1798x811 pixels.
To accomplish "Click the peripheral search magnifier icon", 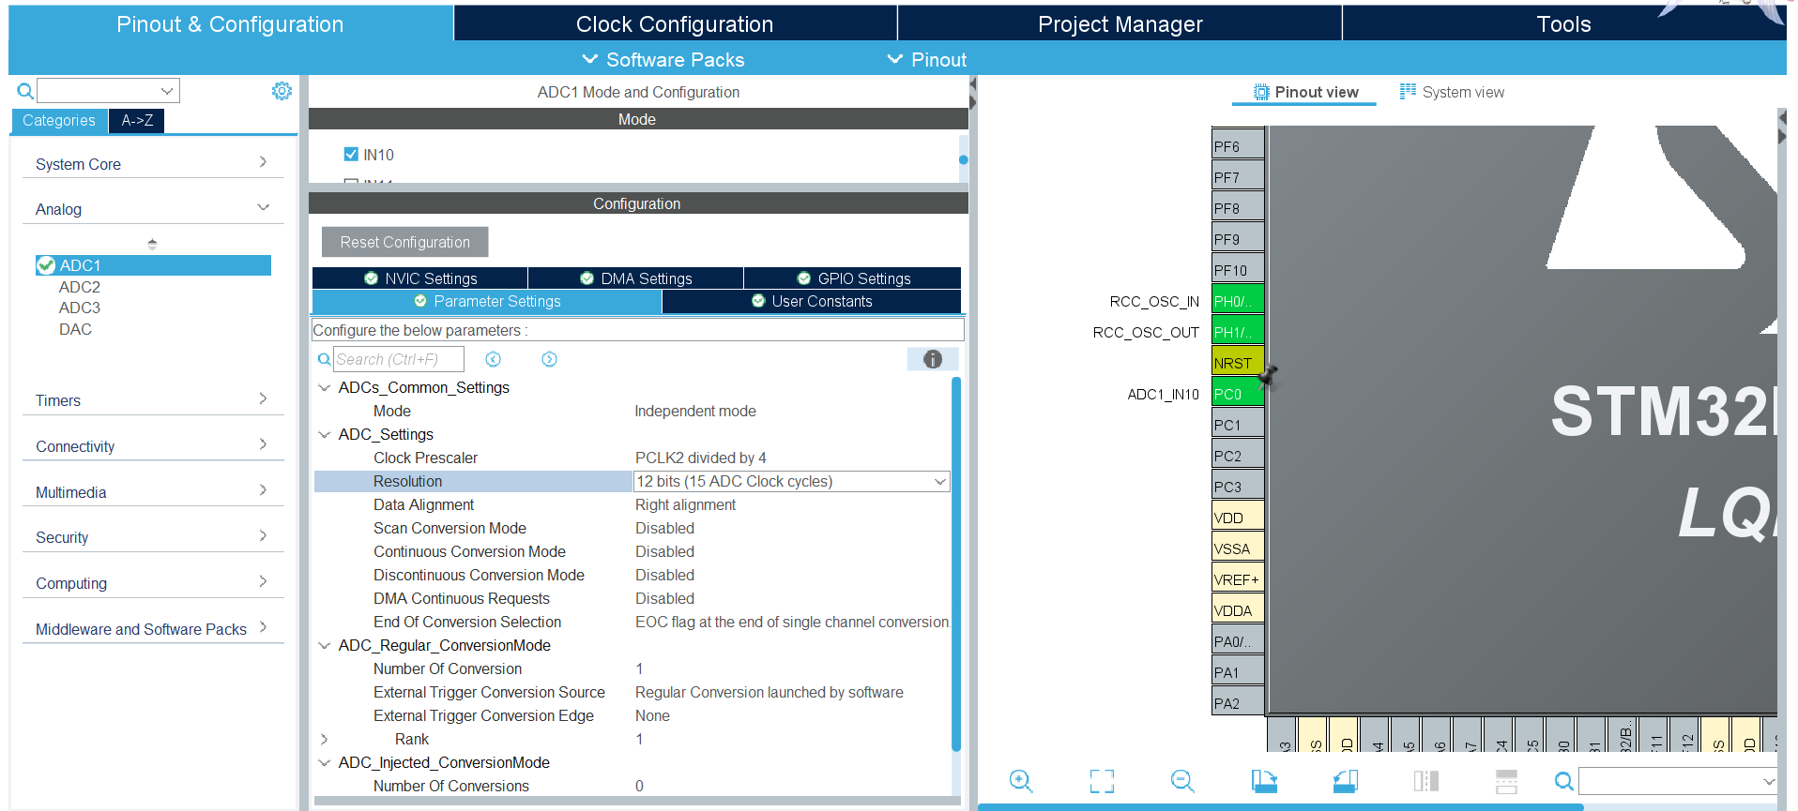I will (25, 91).
